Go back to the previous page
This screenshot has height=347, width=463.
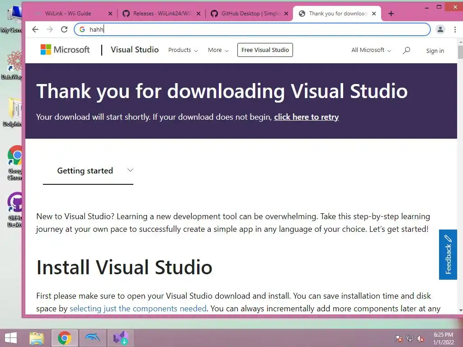point(35,29)
